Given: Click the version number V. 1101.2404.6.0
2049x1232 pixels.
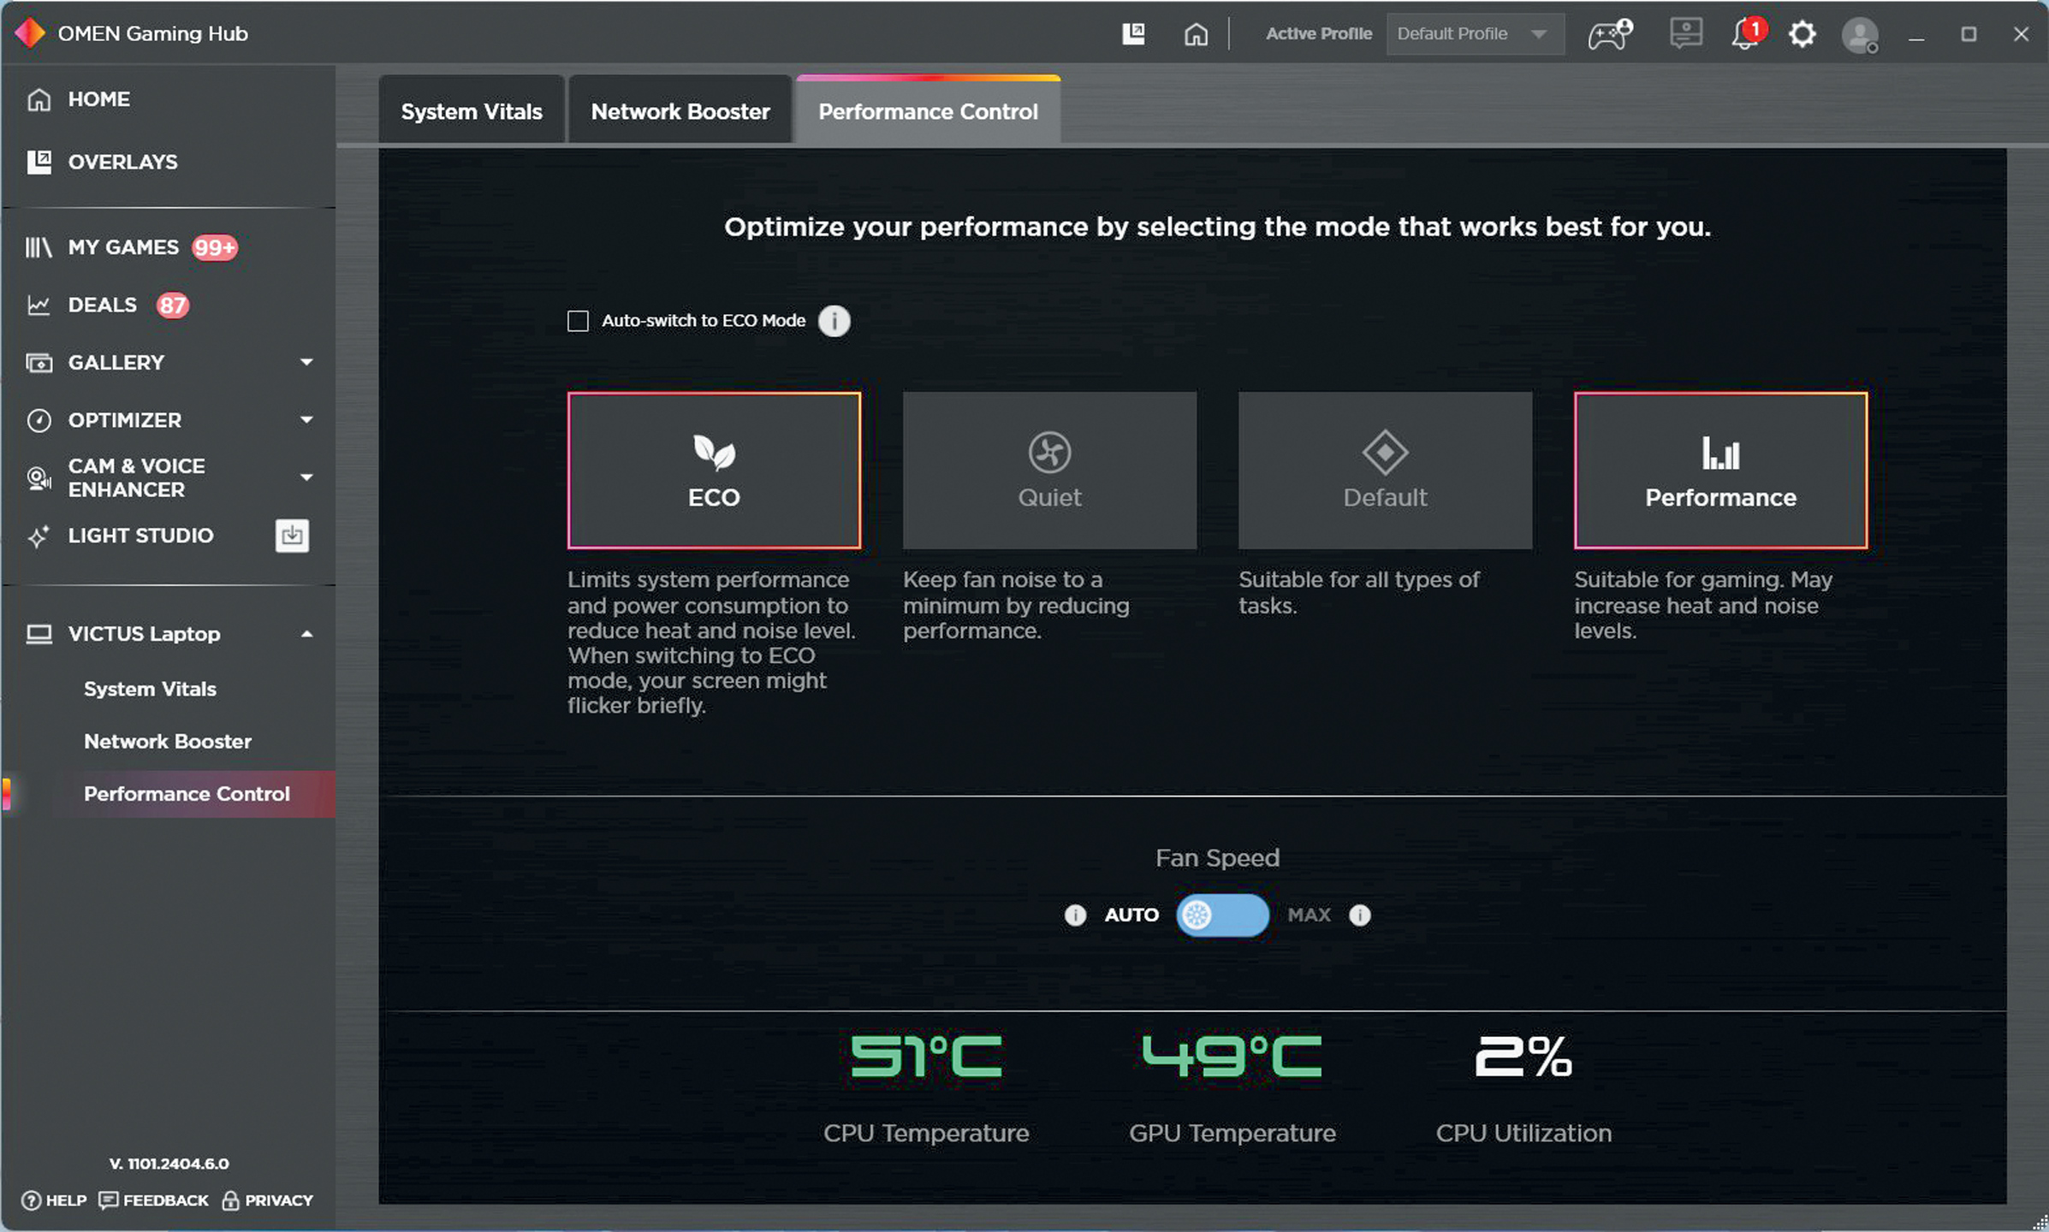Looking at the screenshot, I should click(169, 1164).
